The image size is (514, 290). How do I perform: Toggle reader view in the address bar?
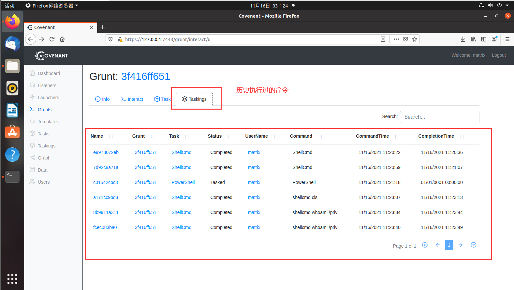click(383, 39)
